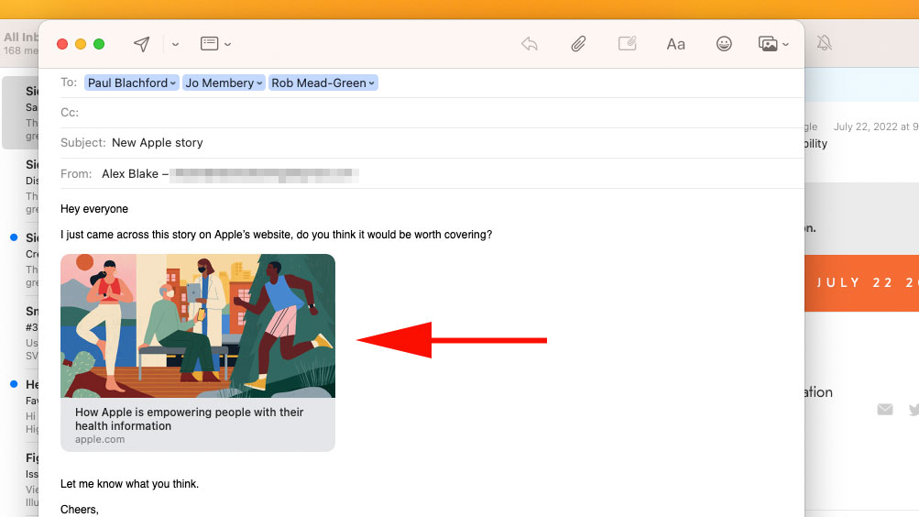Click the reply arrow icon in toolbar
Screen dimensions: 919x517
tap(530, 44)
